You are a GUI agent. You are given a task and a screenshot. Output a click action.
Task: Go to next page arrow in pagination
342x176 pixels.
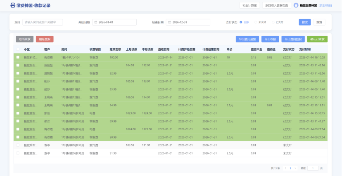pyautogui.click(x=296, y=168)
